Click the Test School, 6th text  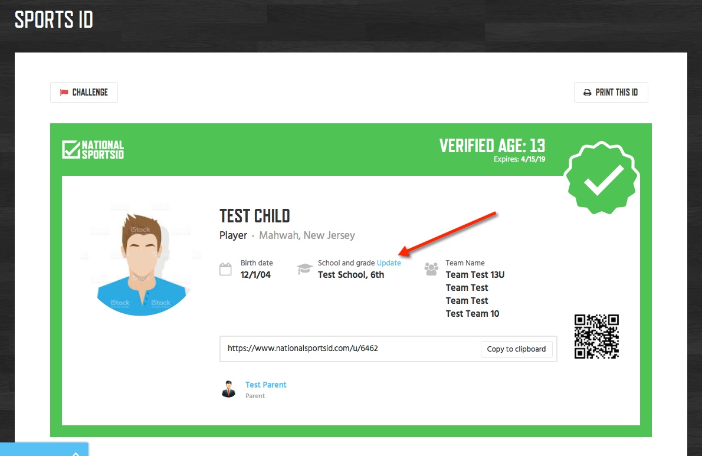pos(351,275)
